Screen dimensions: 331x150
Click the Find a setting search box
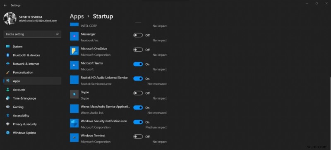click(x=32, y=34)
